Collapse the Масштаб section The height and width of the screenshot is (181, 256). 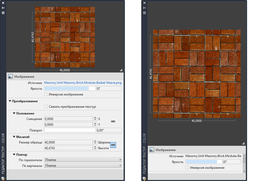pos(14,137)
